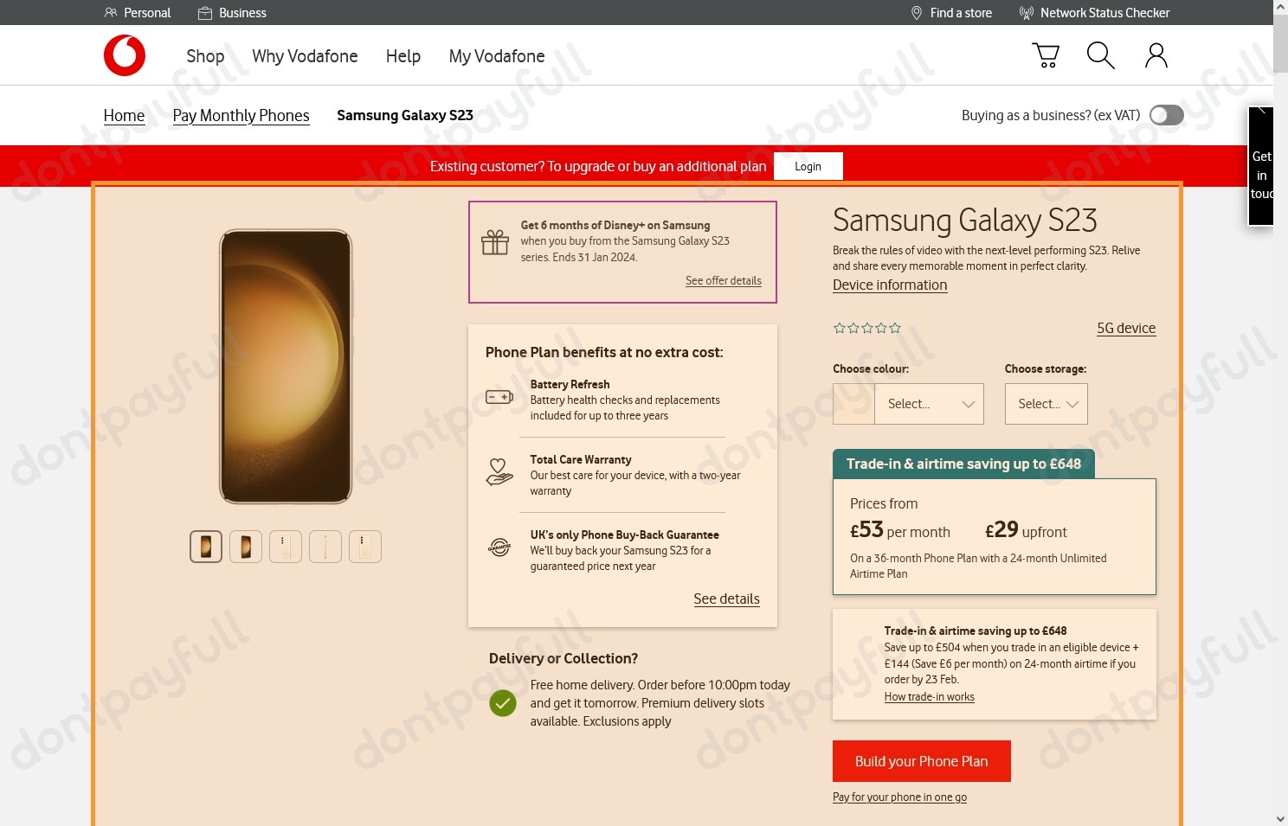The width and height of the screenshot is (1288, 826).
Task: Click the Disney+ offer gift icon
Action: 495,242
